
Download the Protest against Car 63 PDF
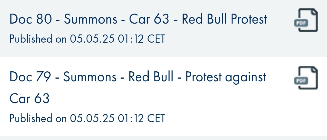pyautogui.click(x=306, y=78)
